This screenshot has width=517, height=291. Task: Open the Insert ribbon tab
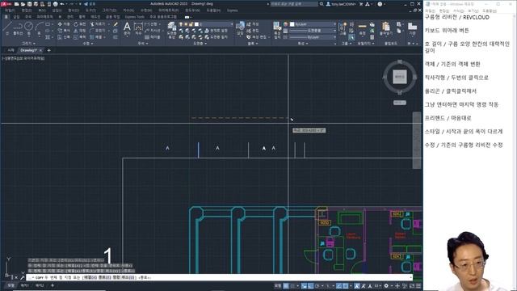click(16, 16)
